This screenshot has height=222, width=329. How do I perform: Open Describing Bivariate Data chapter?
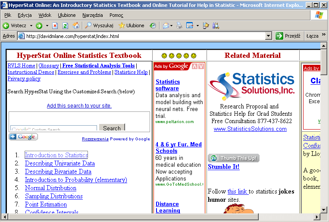(58, 171)
